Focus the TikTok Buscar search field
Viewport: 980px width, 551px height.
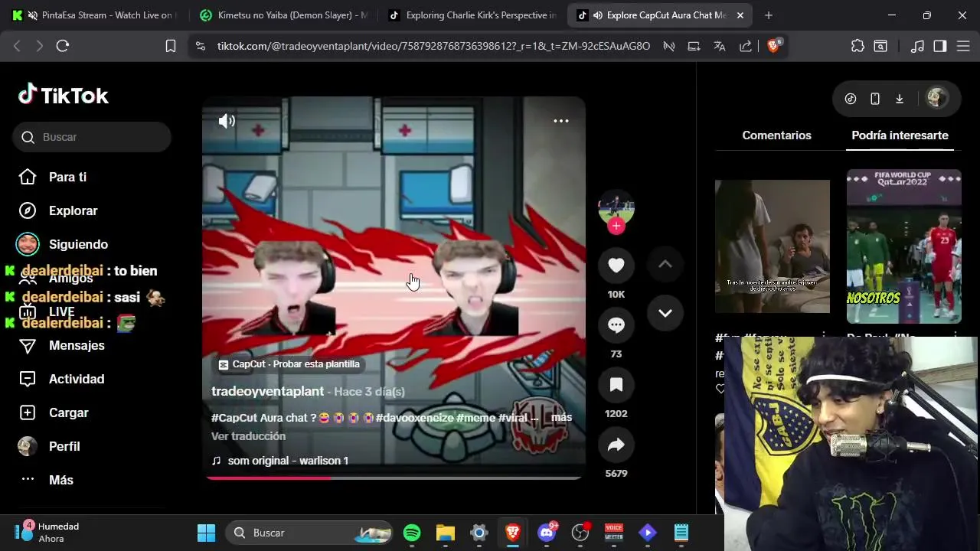(x=92, y=137)
